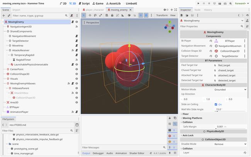Click the signal icon on NavigationAgent3D row
251x157 pixels.
pos(77,27)
